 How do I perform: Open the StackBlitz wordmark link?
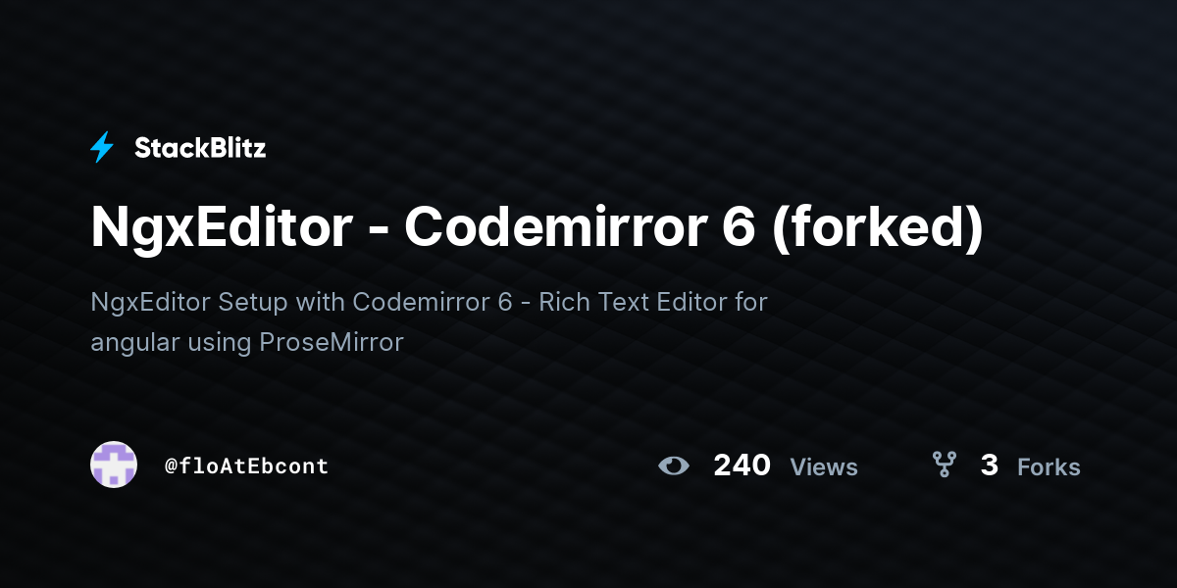coord(200,148)
